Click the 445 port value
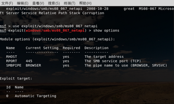This screenshot has height=104, width=174. click(x=29, y=61)
